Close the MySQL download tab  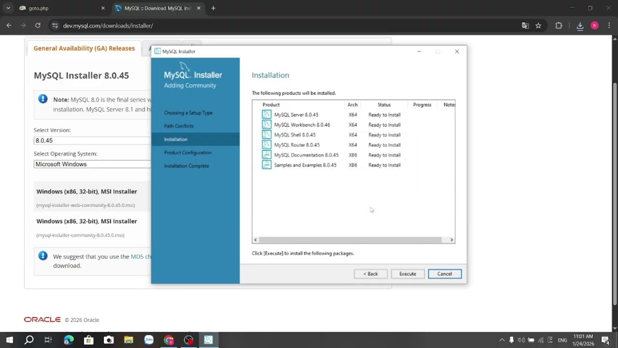click(x=198, y=8)
